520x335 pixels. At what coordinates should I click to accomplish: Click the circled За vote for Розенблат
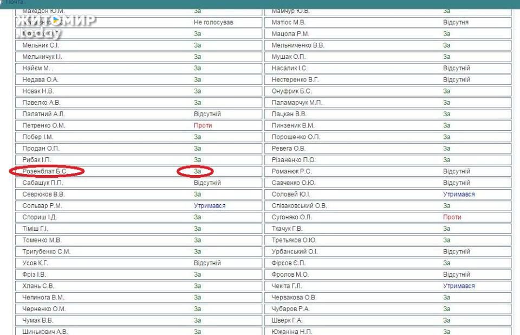(x=197, y=171)
